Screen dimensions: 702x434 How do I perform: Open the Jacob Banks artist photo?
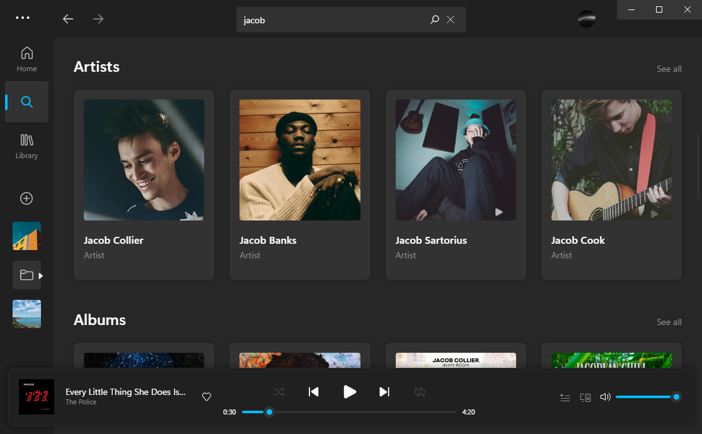tap(300, 160)
